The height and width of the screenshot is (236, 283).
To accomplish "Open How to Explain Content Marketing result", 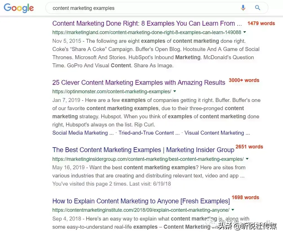I will coord(141,201).
